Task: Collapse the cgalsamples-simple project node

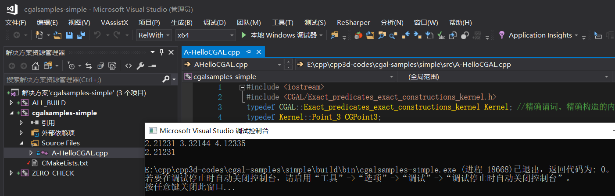Action: [11, 113]
